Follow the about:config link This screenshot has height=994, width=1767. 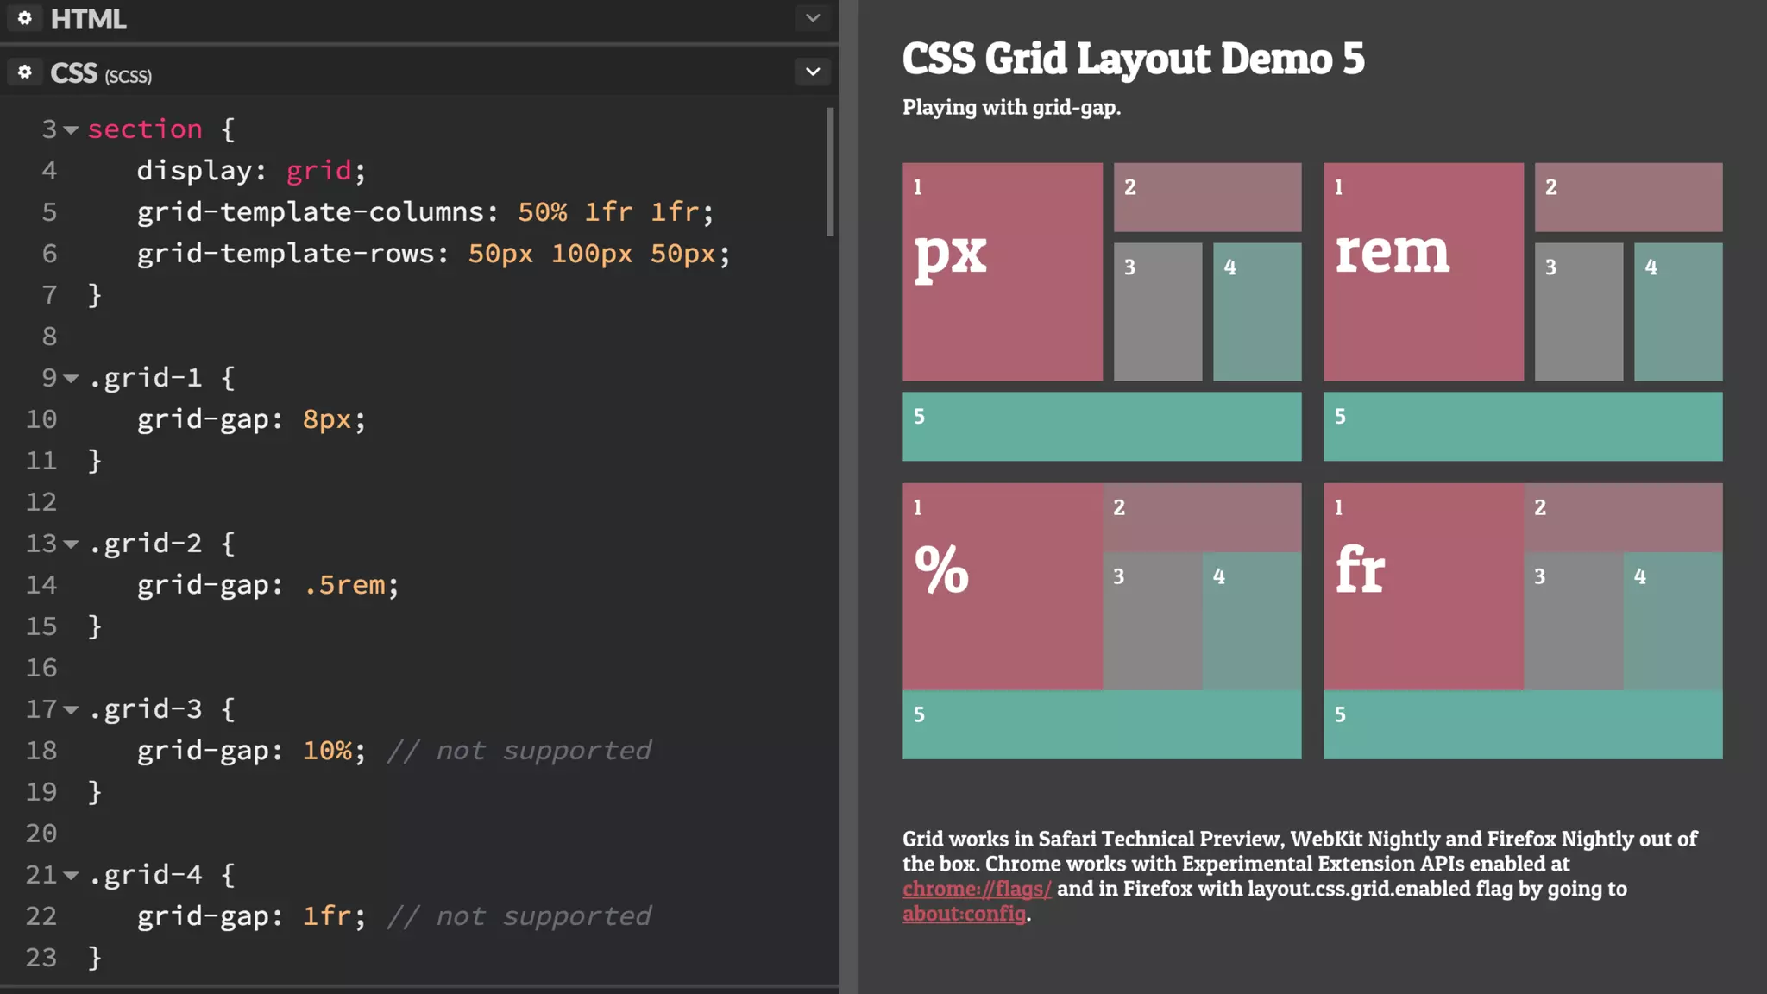point(964,914)
